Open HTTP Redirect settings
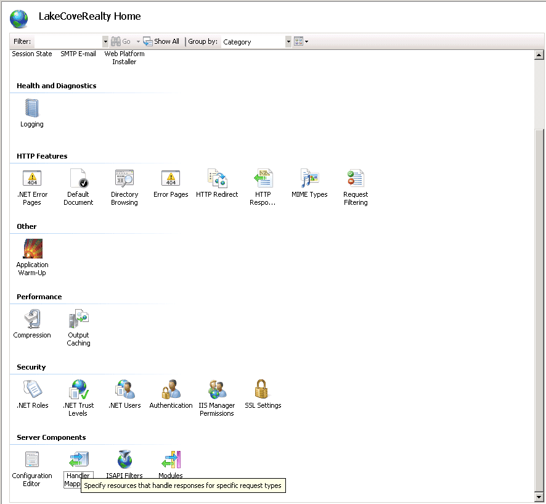 point(217,183)
